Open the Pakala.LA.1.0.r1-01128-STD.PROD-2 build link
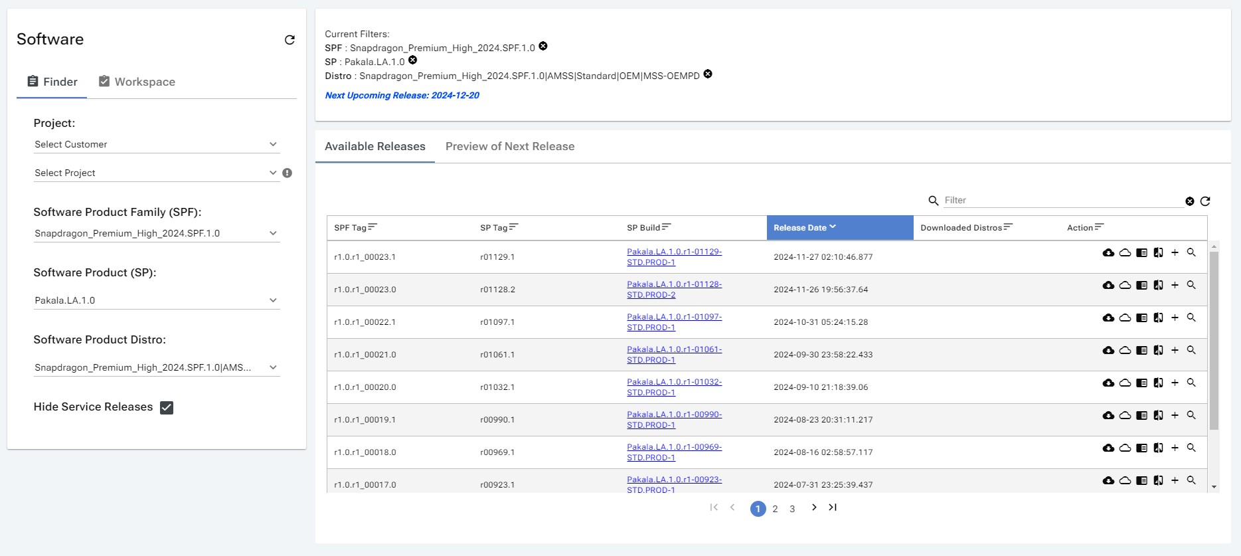The image size is (1241, 556). (x=674, y=290)
